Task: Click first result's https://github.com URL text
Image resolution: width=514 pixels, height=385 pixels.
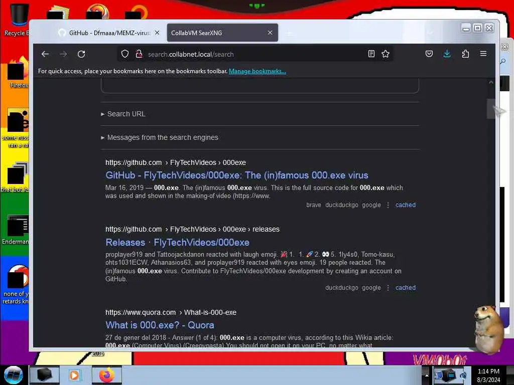Action: click(134, 162)
